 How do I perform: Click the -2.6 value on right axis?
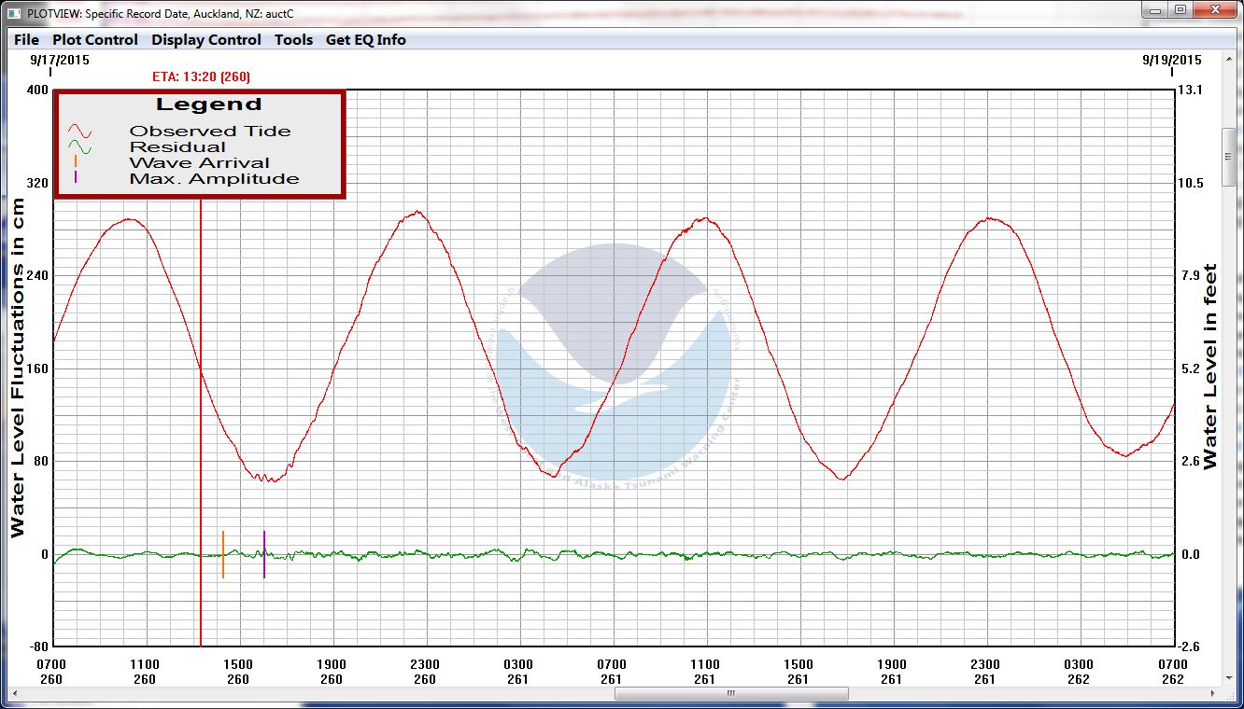coord(1190,646)
